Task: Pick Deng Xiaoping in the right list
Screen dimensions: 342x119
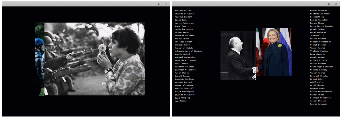Action: pos(318,54)
